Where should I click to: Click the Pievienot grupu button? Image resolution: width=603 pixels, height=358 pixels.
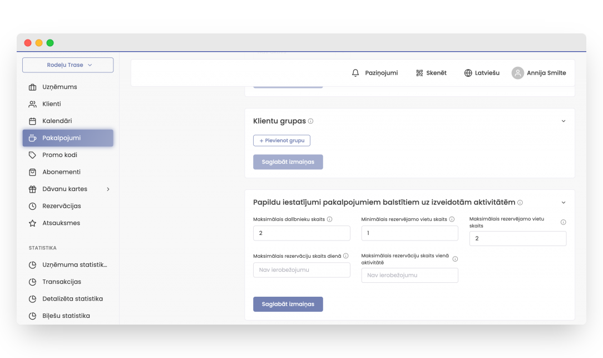[281, 140]
